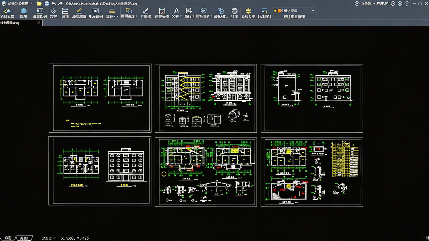Select the rectangle area measurement tool
This screenshot has height=241, width=429.
pyautogui.click(x=96, y=13)
